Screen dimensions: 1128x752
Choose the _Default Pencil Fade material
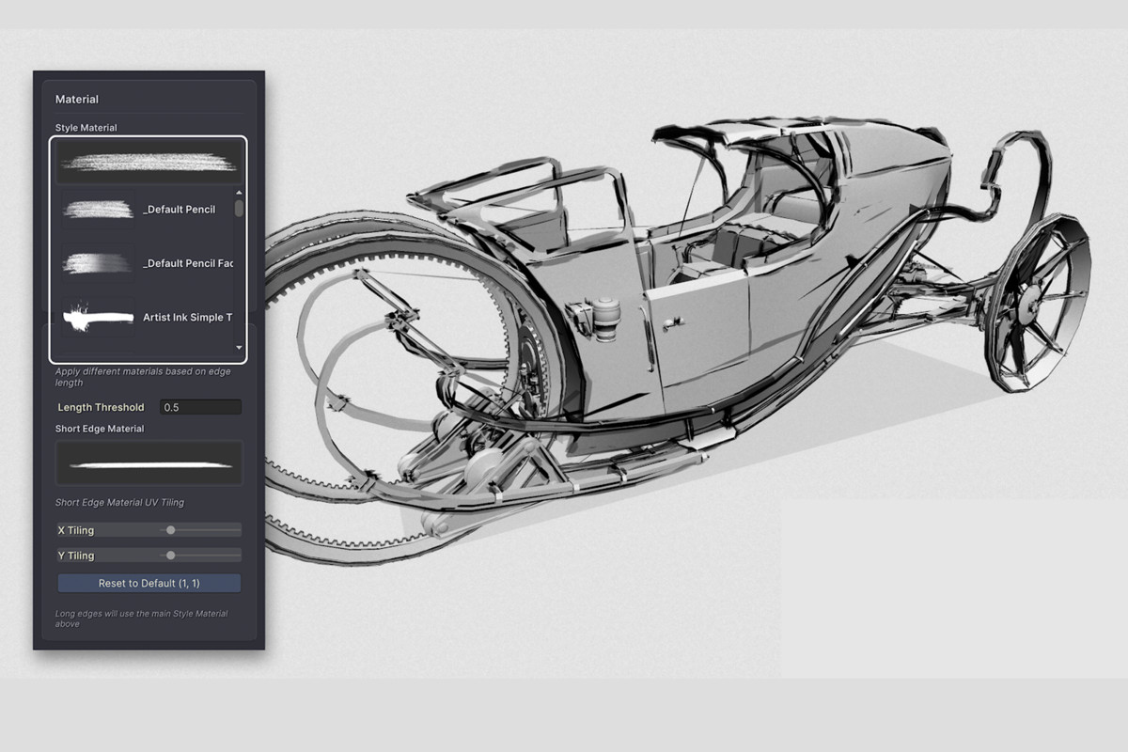tap(188, 263)
